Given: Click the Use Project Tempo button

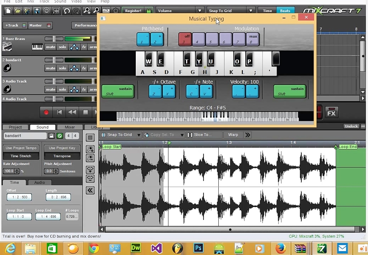Looking at the screenshot, I should click(21, 148).
